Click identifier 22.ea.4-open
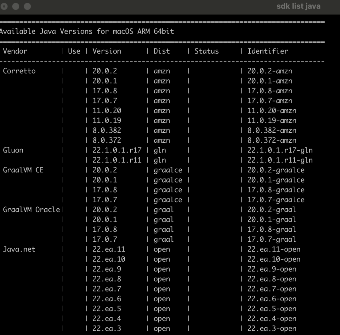 [272, 319]
